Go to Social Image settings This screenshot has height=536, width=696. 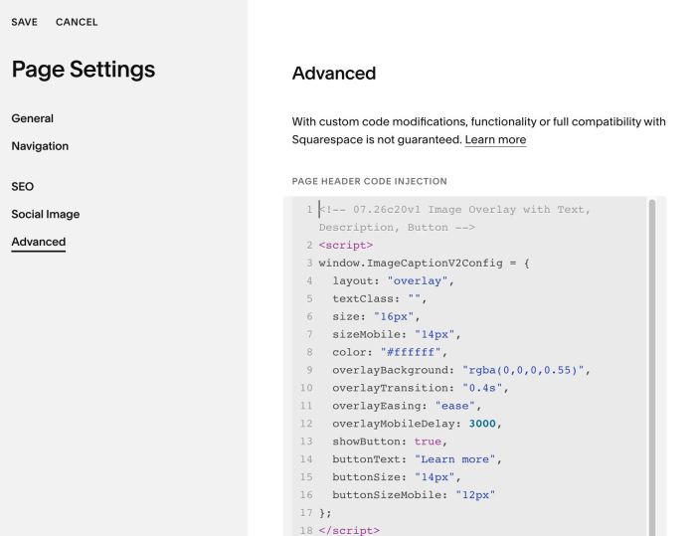tap(46, 214)
